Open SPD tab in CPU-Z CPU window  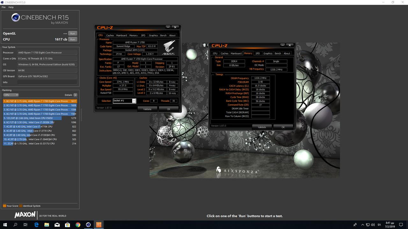click(143, 35)
